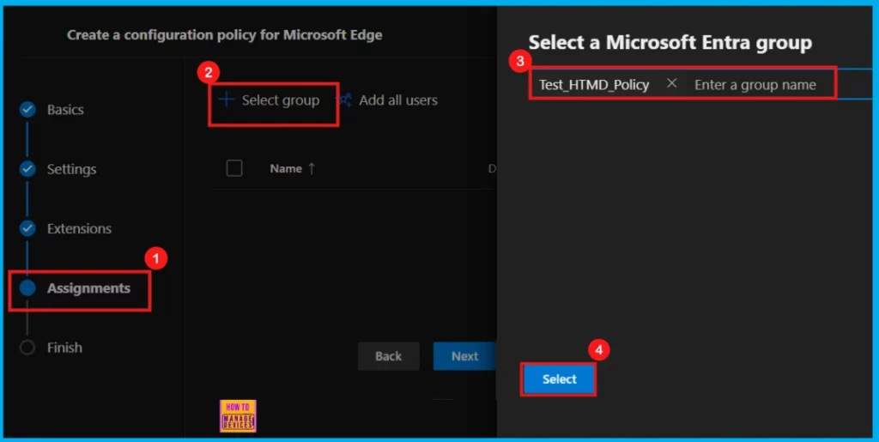Click the Next button
Image resolution: width=879 pixels, height=442 pixels.
pyautogui.click(x=464, y=356)
